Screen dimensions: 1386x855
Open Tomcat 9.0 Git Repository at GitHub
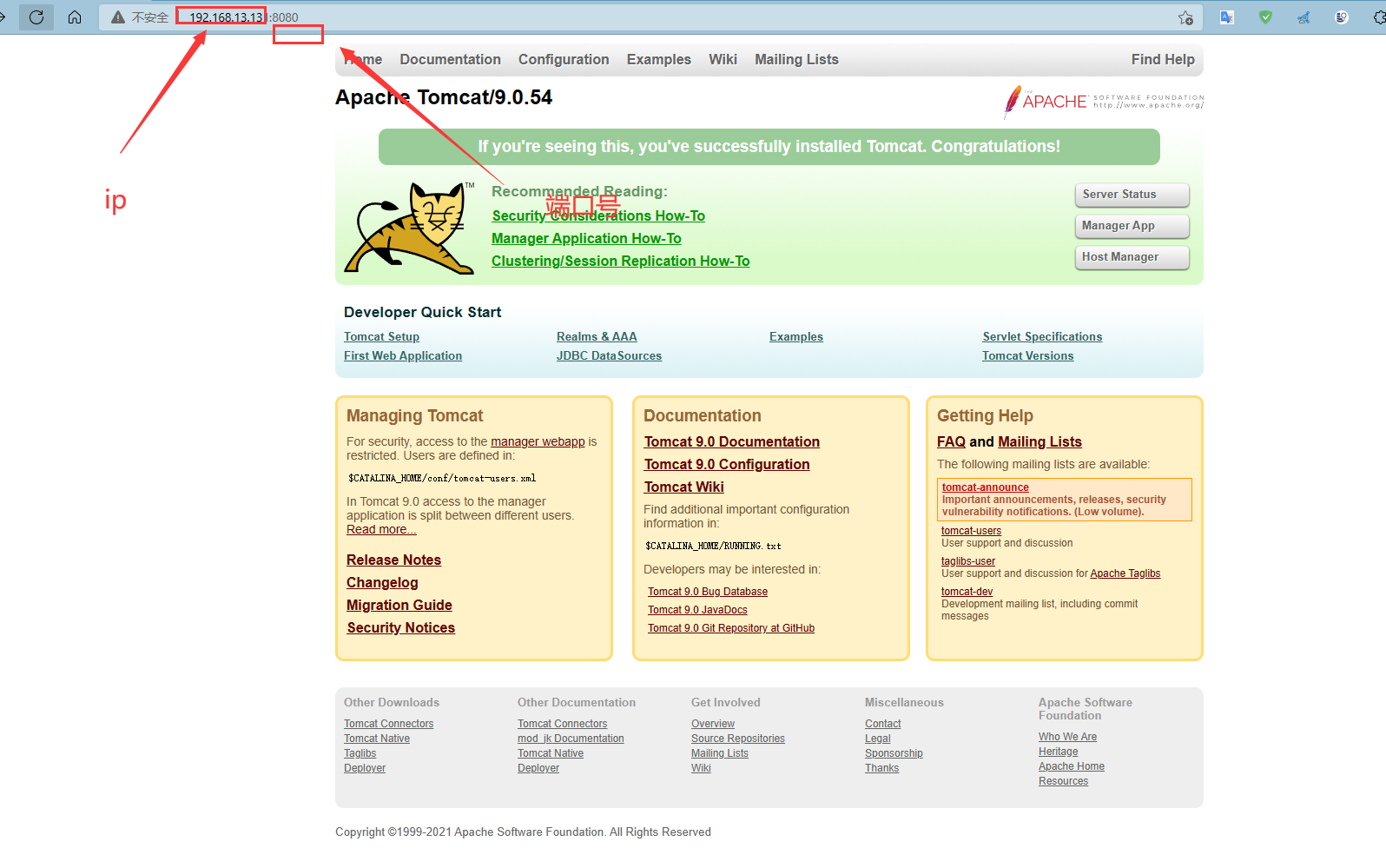point(730,628)
